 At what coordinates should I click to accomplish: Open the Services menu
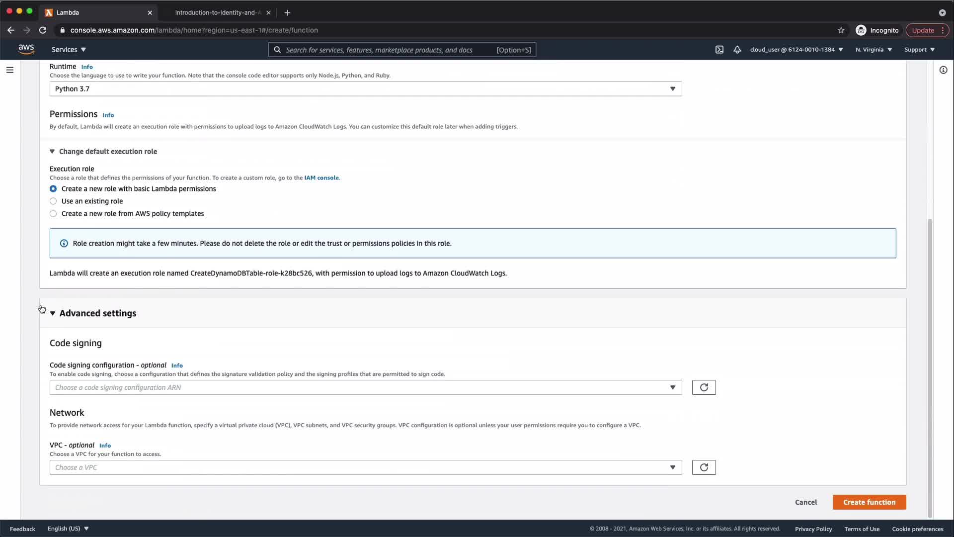coord(69,50)
